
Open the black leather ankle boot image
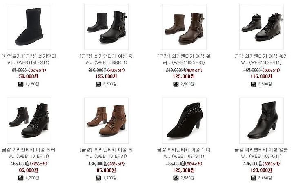pos(262,121)
